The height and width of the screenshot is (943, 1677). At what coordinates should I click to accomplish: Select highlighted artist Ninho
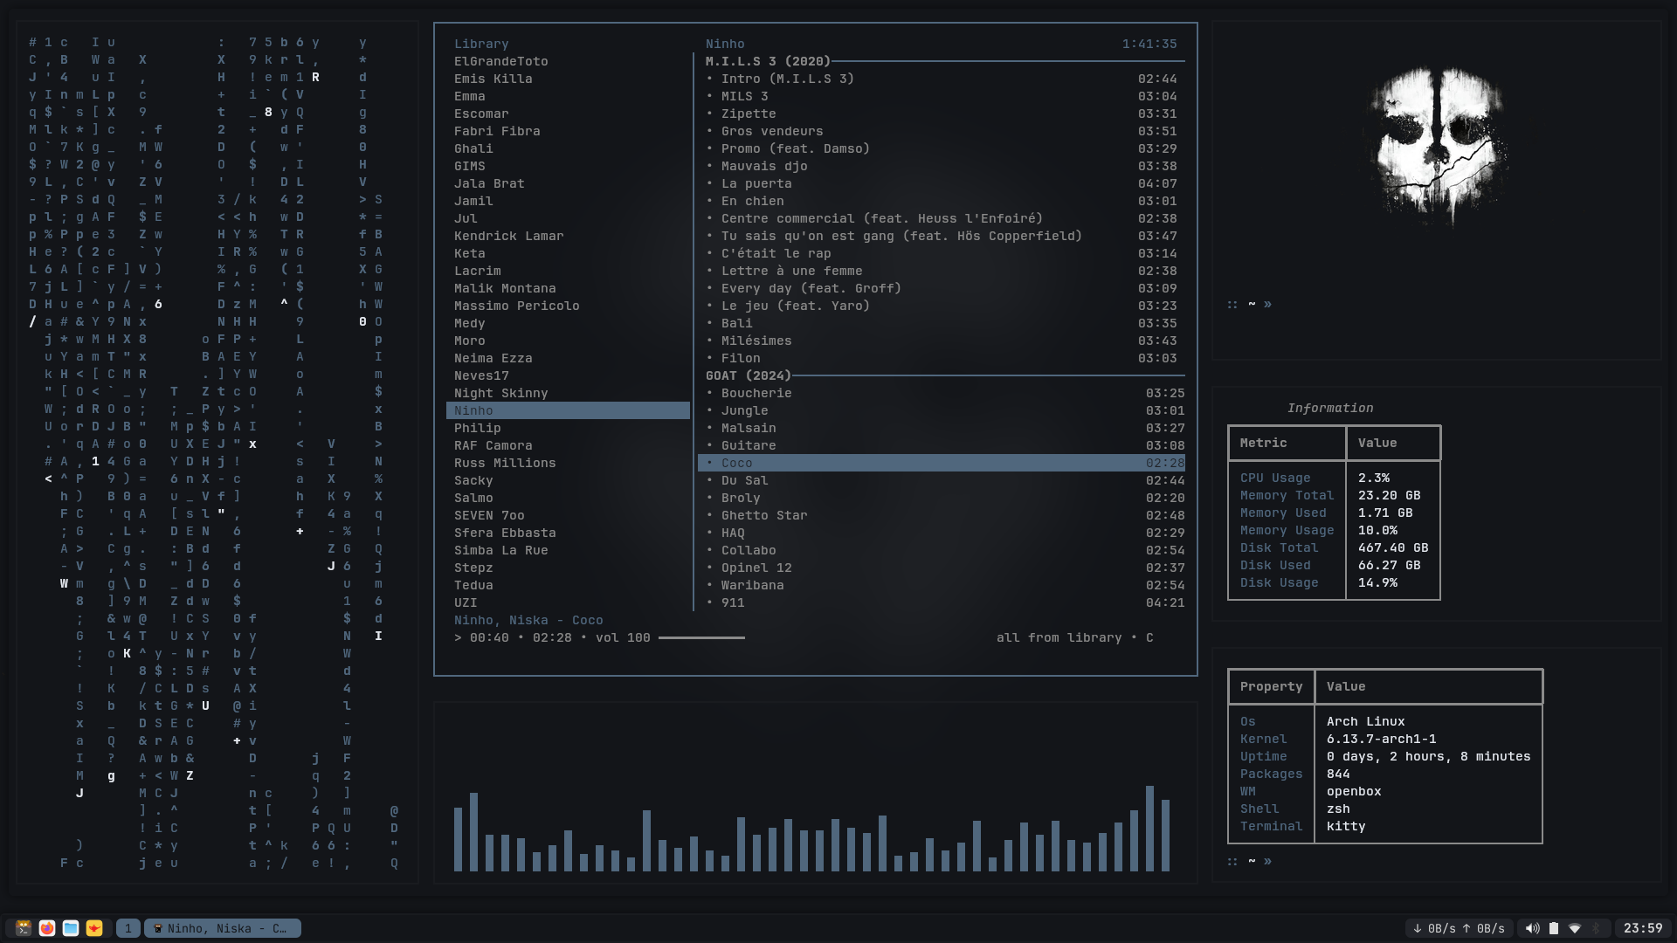(x=568, y=410)
